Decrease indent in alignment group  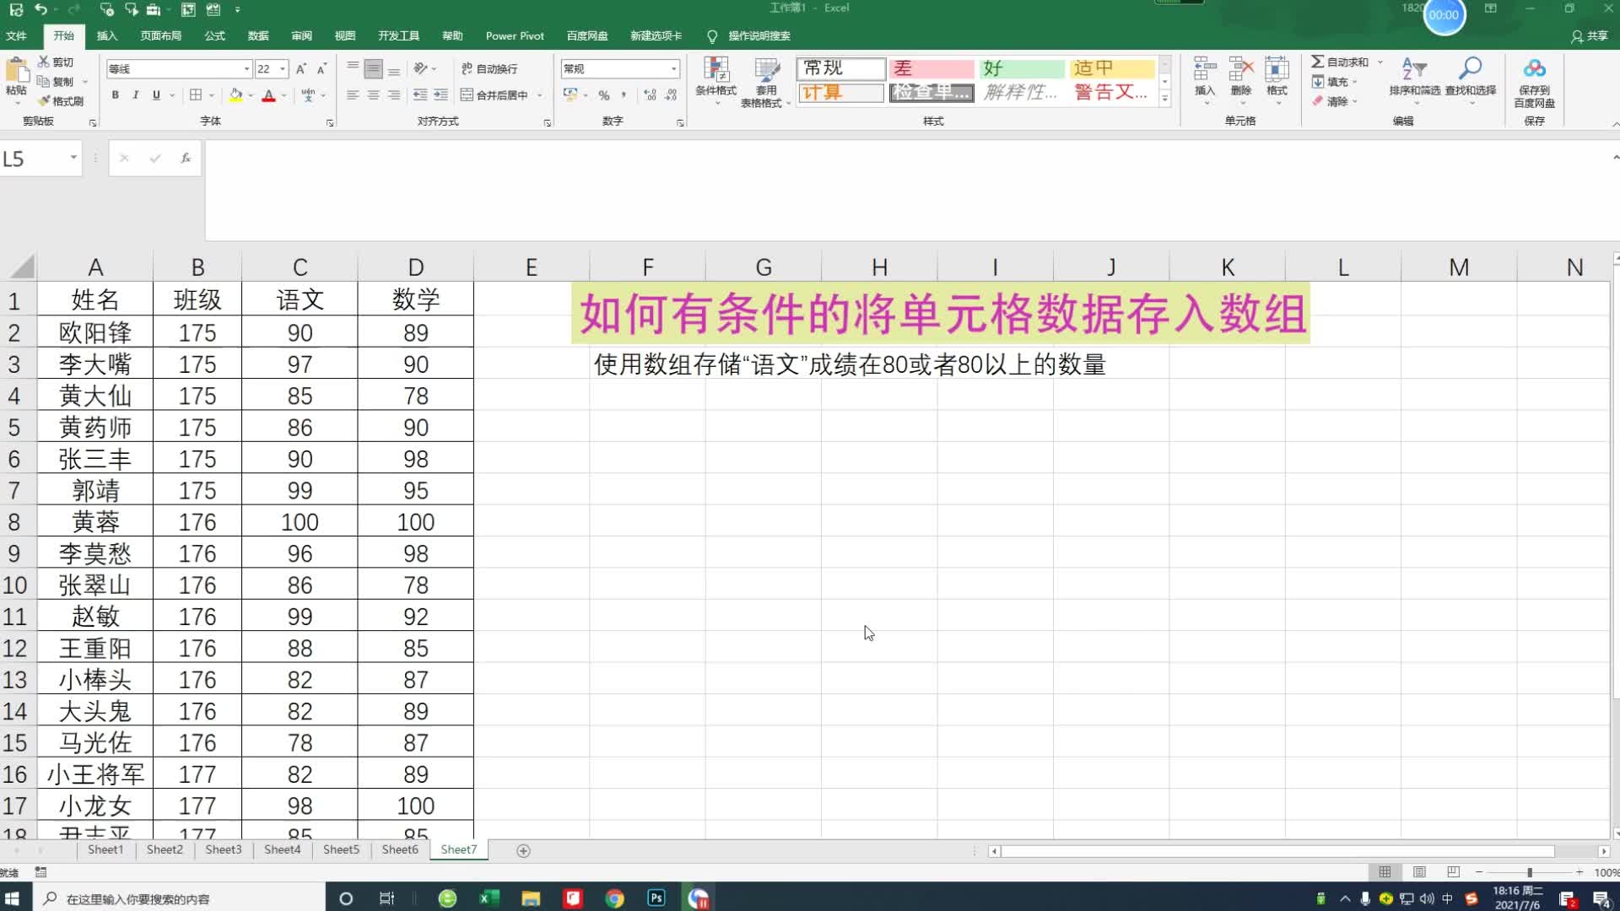click(420, 95)
